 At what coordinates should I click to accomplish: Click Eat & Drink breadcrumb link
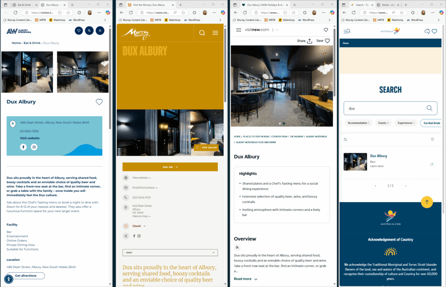[32, 43]
